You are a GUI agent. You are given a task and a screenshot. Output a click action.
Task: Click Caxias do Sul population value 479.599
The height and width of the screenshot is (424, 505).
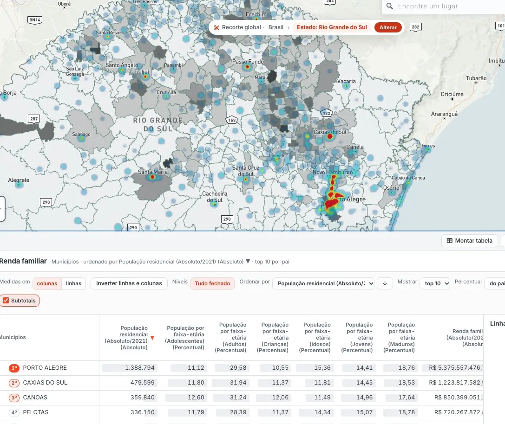[x=142, y=383]
